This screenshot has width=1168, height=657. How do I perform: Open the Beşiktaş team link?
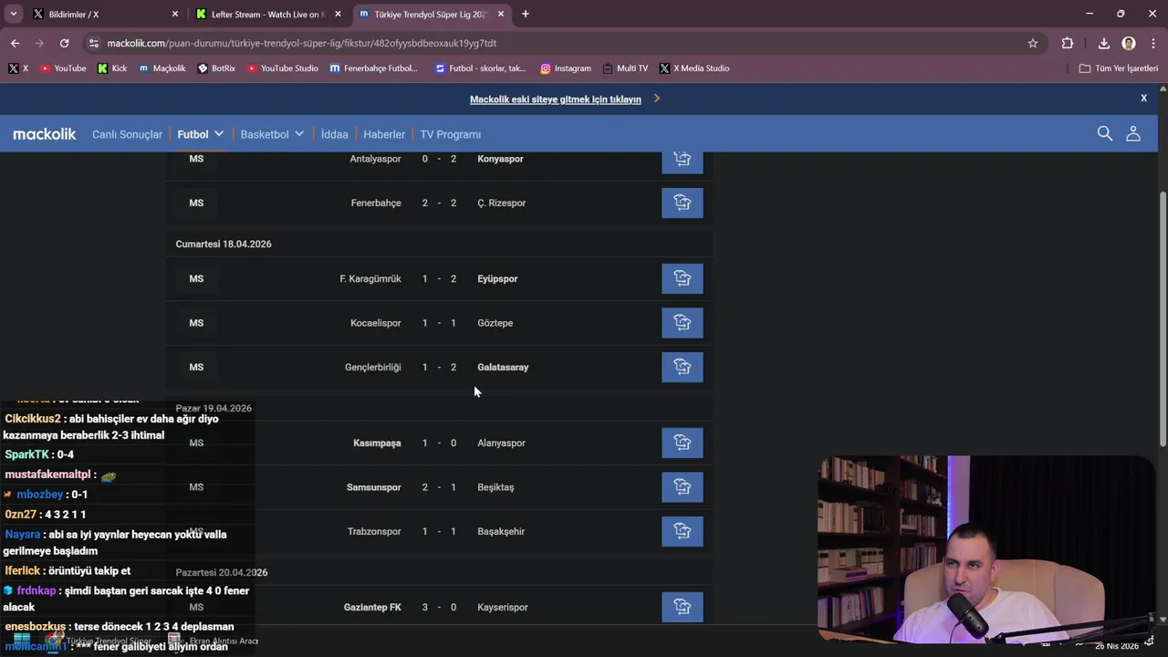point(495,487)
